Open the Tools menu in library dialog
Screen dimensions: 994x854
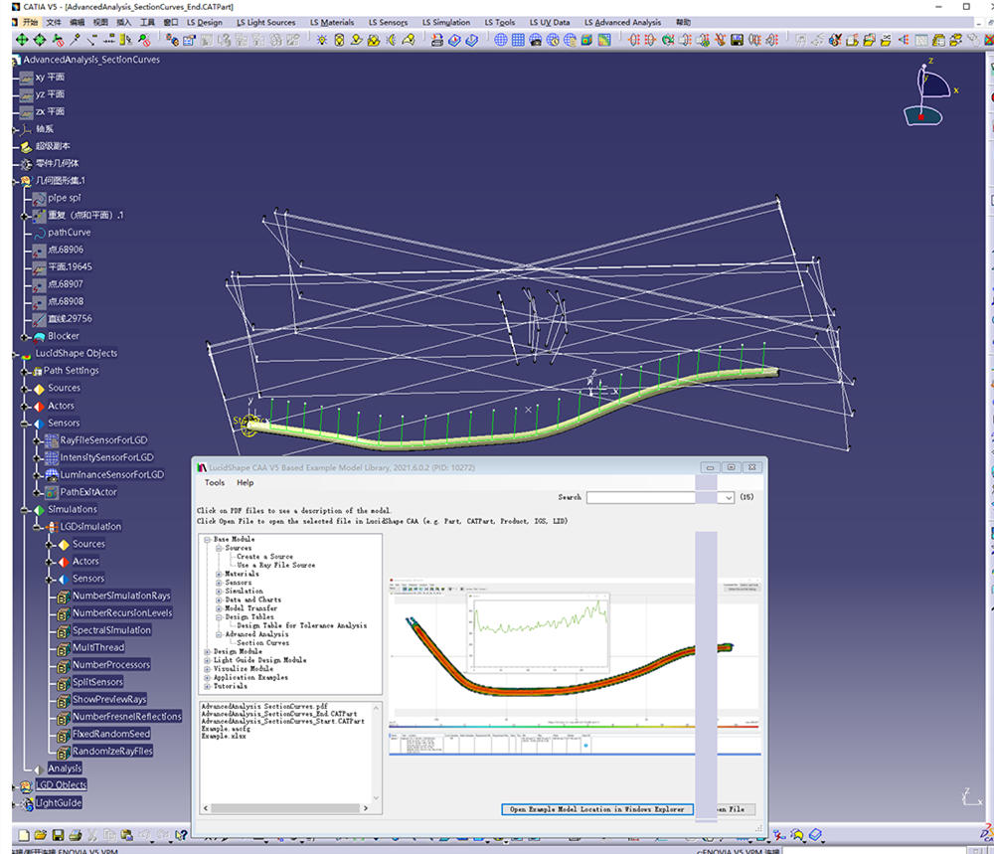click(x=215, y=482)
